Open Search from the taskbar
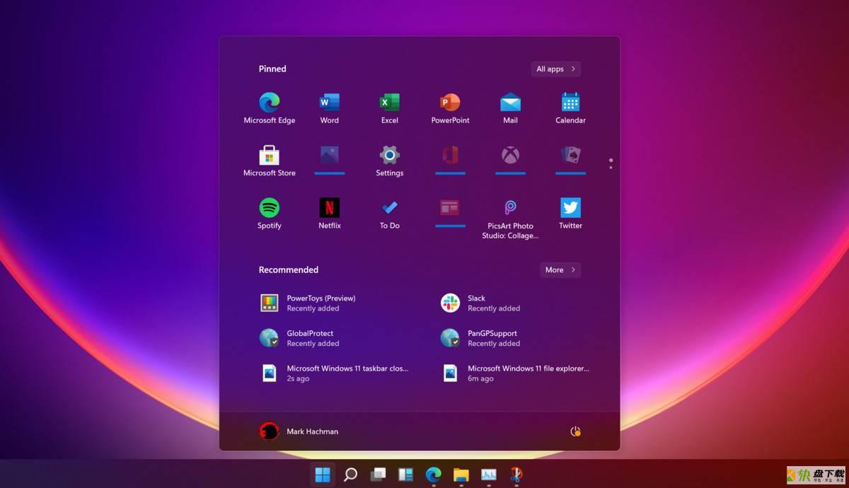 pos(350,474)
